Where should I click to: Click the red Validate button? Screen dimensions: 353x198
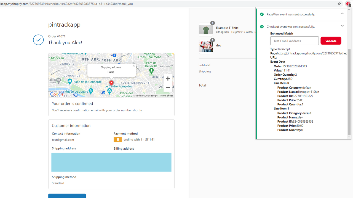click(x=331, y=41)
